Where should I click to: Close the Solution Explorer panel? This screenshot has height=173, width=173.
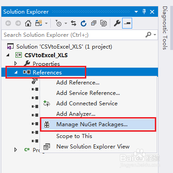coord(152,12)
